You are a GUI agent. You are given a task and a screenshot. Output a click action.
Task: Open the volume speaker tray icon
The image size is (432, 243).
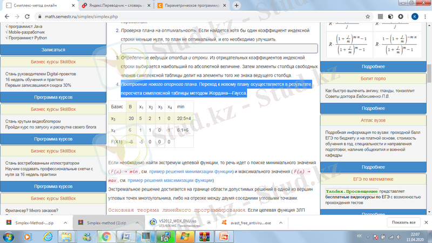(399, 237)
